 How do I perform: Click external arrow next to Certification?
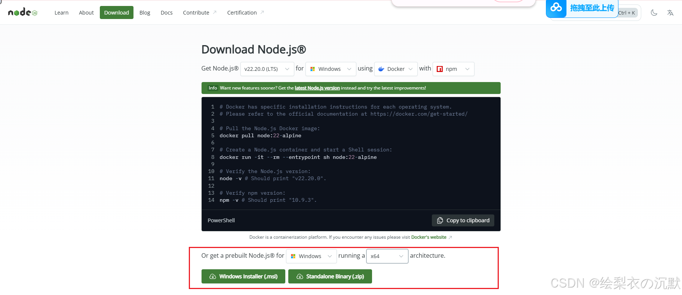[x=262, y=12]
